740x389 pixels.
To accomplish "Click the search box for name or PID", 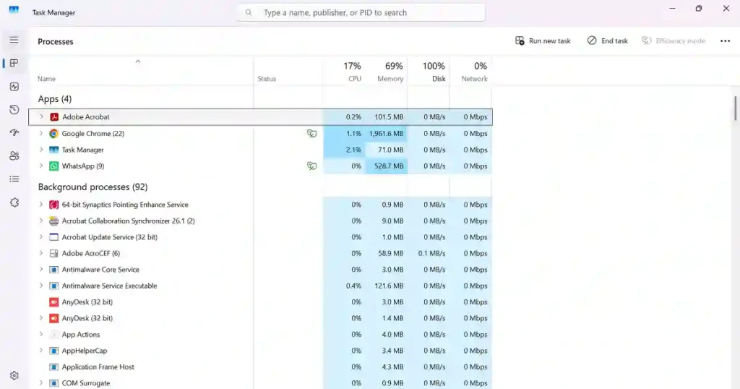I will pos(361,13).
